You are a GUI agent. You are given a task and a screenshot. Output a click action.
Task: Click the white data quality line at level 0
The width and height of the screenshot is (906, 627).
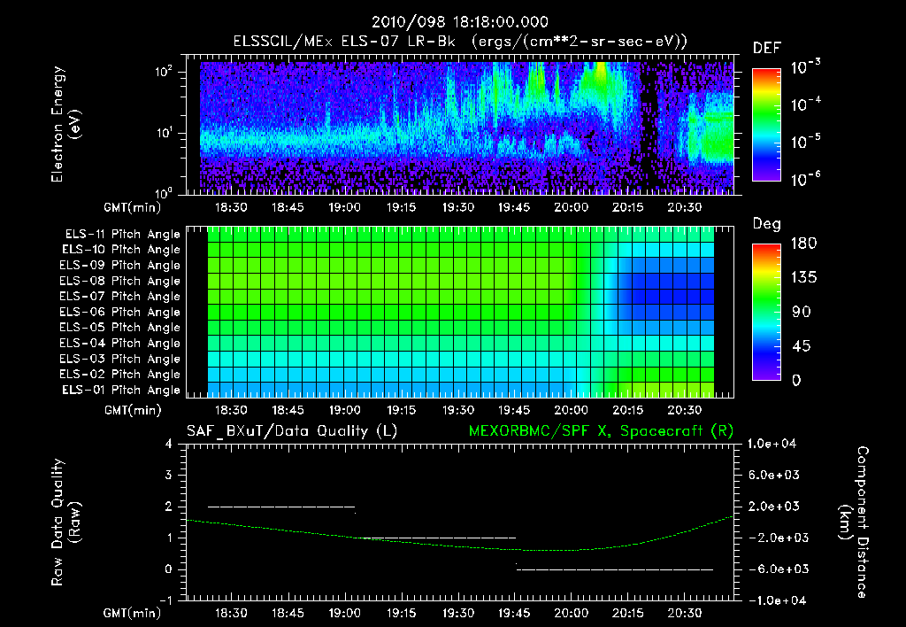pos(615,569)
